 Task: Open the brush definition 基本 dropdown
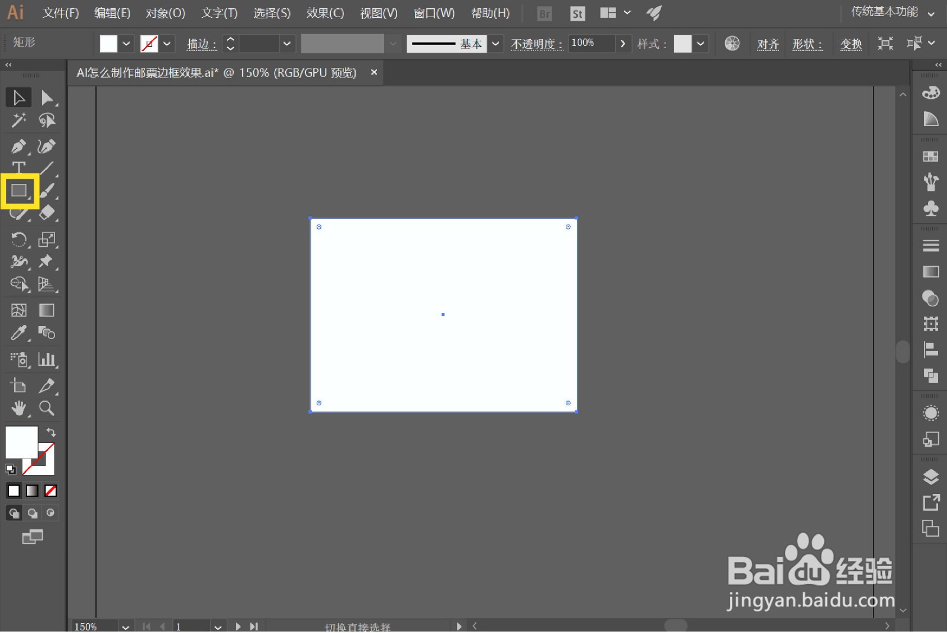495,44
